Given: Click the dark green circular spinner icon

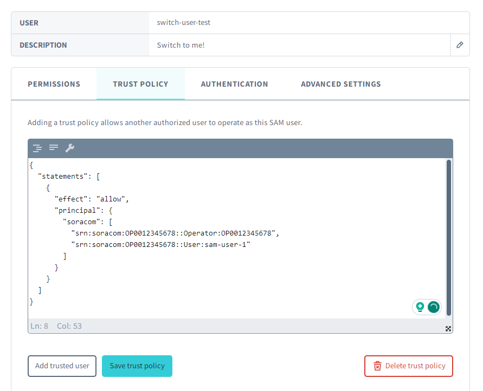Looking at the screenshot, I should [434, 307].
